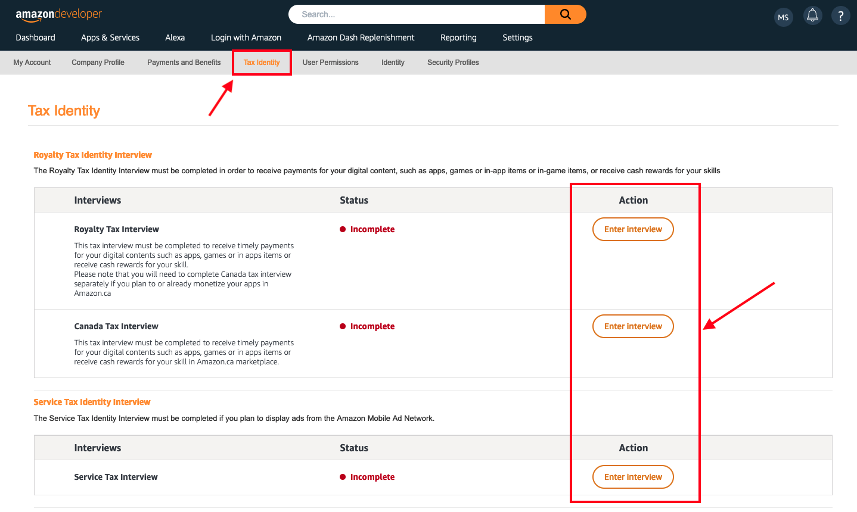Click the orange search magnifier button
The image size is (857, 512).
tap(566, 14)
